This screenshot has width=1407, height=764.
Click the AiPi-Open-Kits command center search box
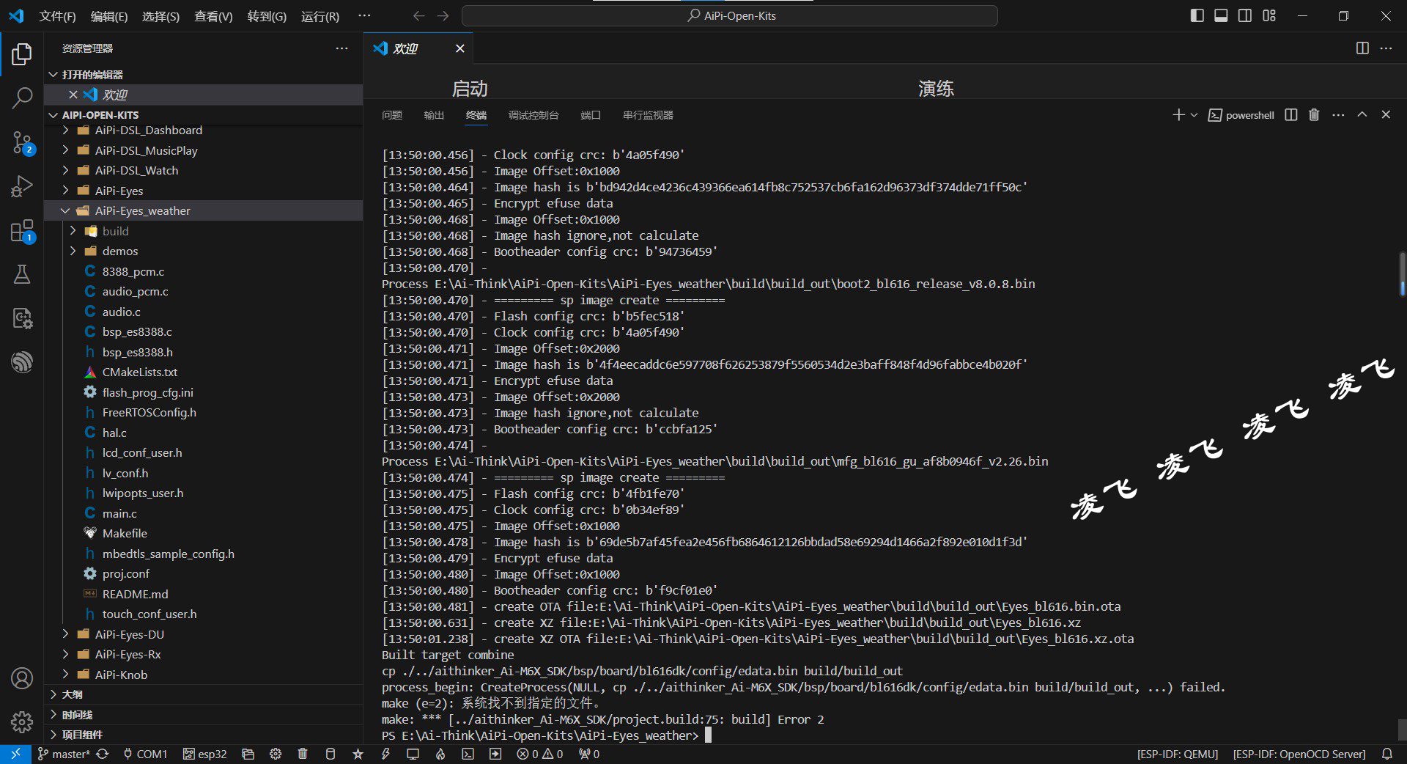[730, 15]
